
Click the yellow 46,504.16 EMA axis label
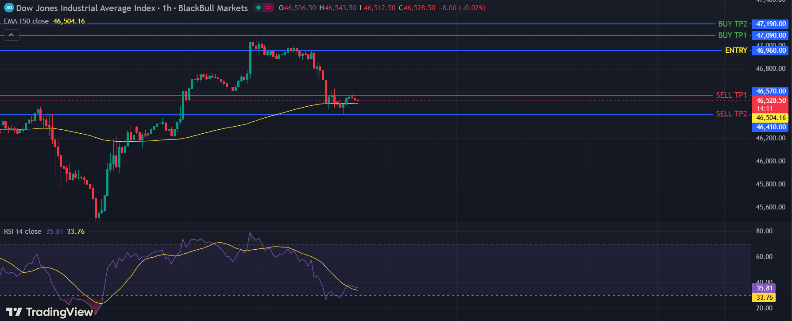point(771,118)
